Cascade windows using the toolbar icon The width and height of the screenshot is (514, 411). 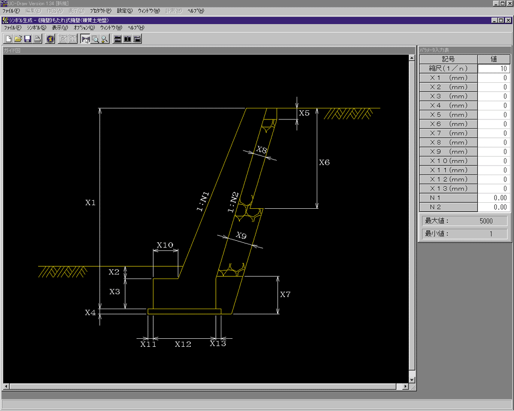point(137,39)
